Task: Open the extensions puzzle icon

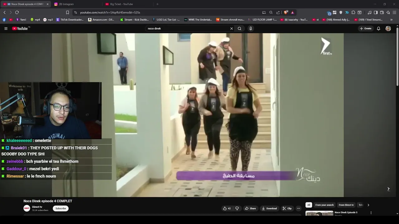Action: [353, 12]
